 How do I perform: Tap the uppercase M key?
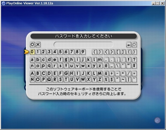tap(100, 73)
